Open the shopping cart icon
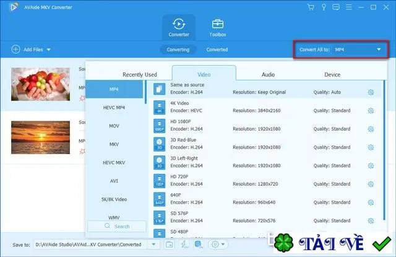The height and width of the screenshot is (257, 396). point(311,7)
